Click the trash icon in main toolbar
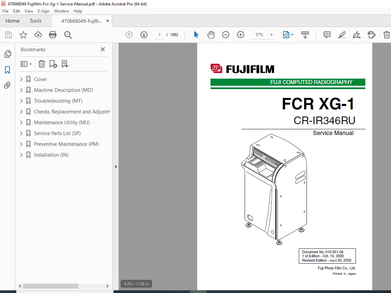This screenshot has height=293, width=391. tap(387, 35)
